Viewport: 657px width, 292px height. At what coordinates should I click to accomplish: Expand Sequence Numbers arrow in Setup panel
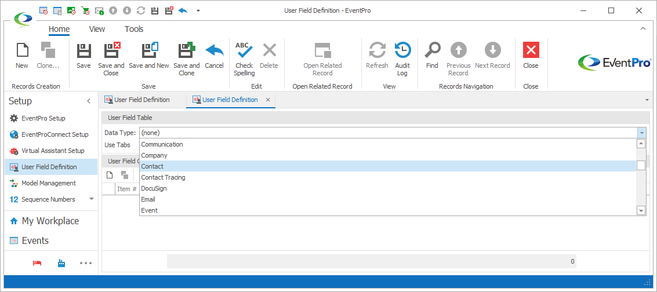point(92,199)
